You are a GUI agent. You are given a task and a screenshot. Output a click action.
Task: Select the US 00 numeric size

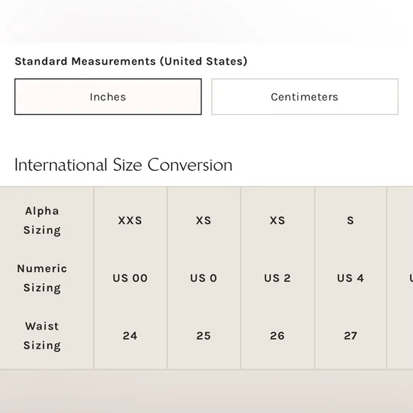coord(130,278)
